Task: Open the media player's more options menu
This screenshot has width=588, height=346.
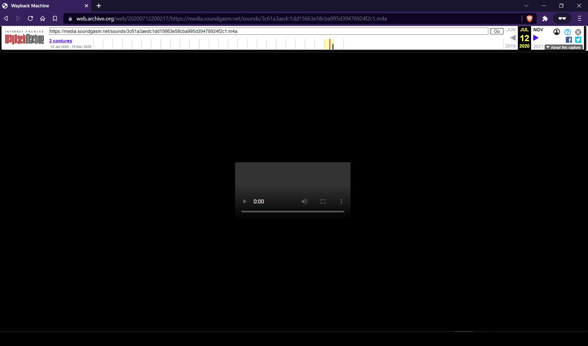Action: (341, 201)
